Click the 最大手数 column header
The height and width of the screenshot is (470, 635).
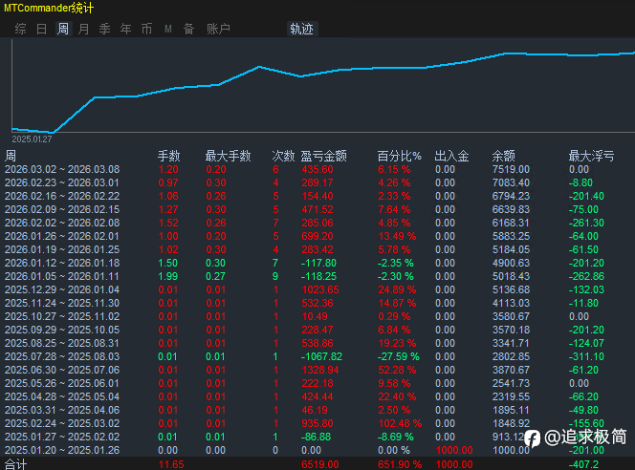(x=228, y=156)
